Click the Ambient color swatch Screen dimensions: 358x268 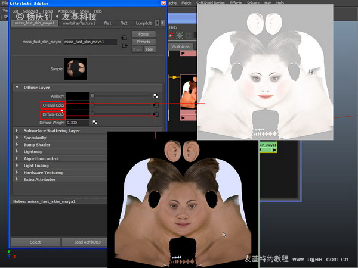[78, 96]
